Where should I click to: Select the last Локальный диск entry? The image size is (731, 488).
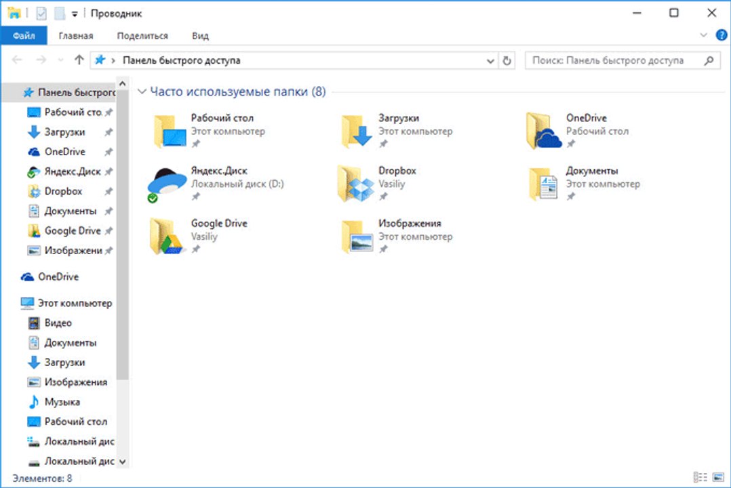(71, 461)
